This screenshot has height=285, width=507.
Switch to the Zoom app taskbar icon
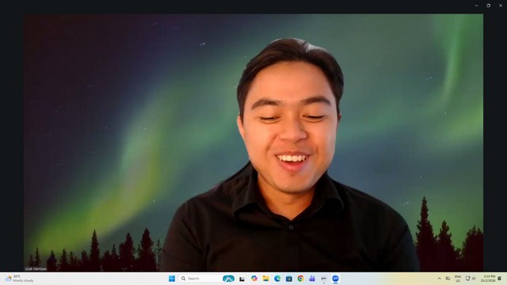coord(335,279)
